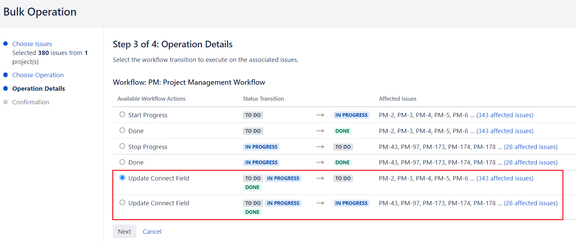This screenshot has height=243, width=576.
Task: Open 343 affected issues for Start Progress
Action: tap(505, 115)
